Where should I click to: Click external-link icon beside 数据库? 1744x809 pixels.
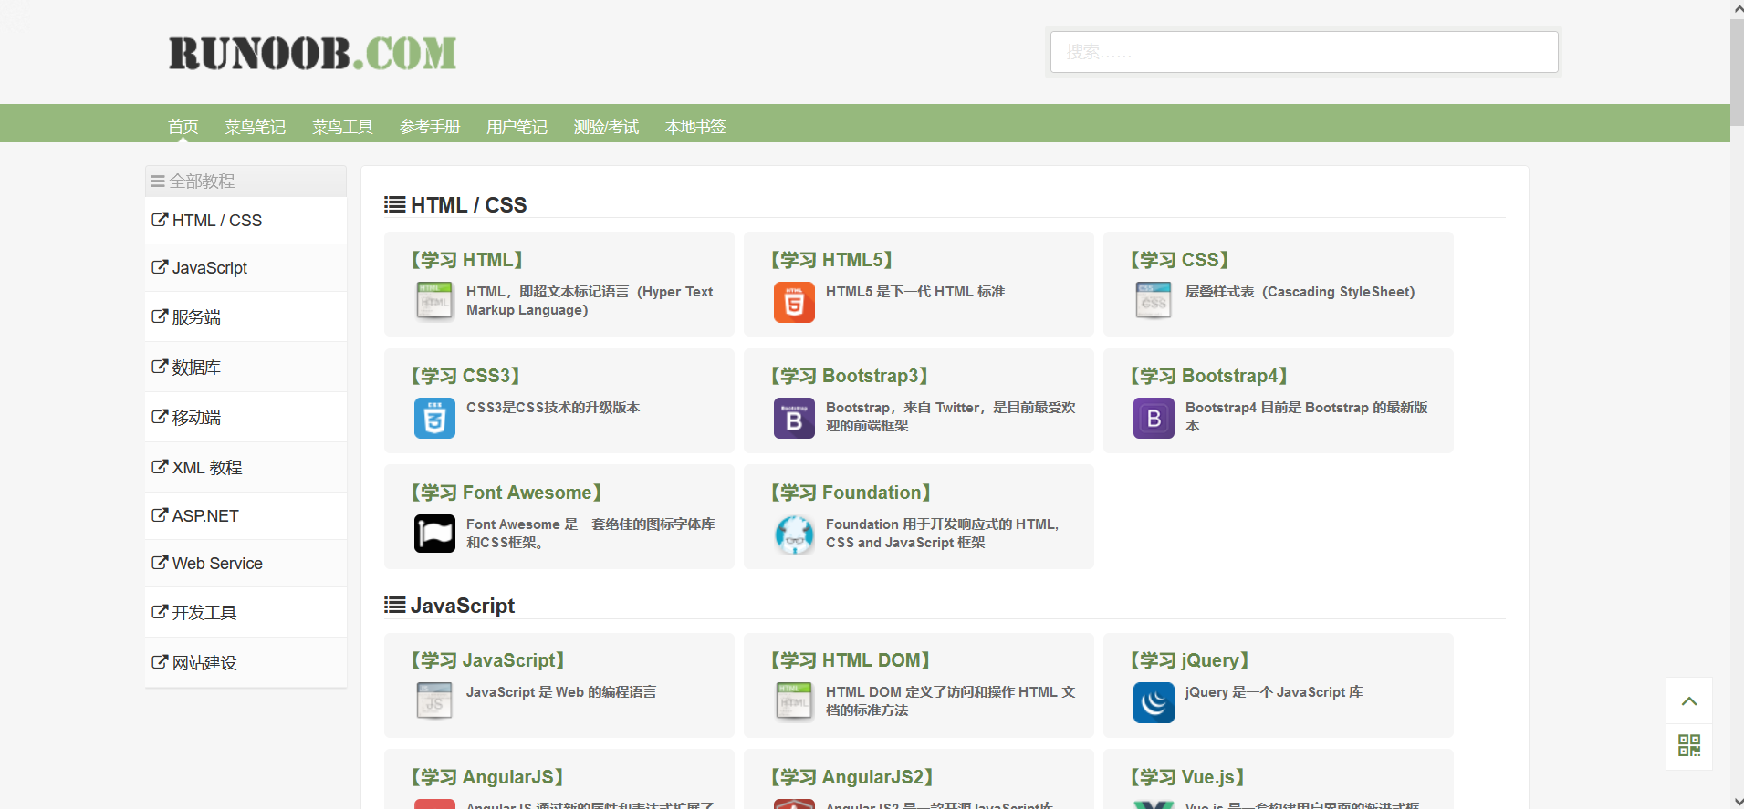pos(160,367)
